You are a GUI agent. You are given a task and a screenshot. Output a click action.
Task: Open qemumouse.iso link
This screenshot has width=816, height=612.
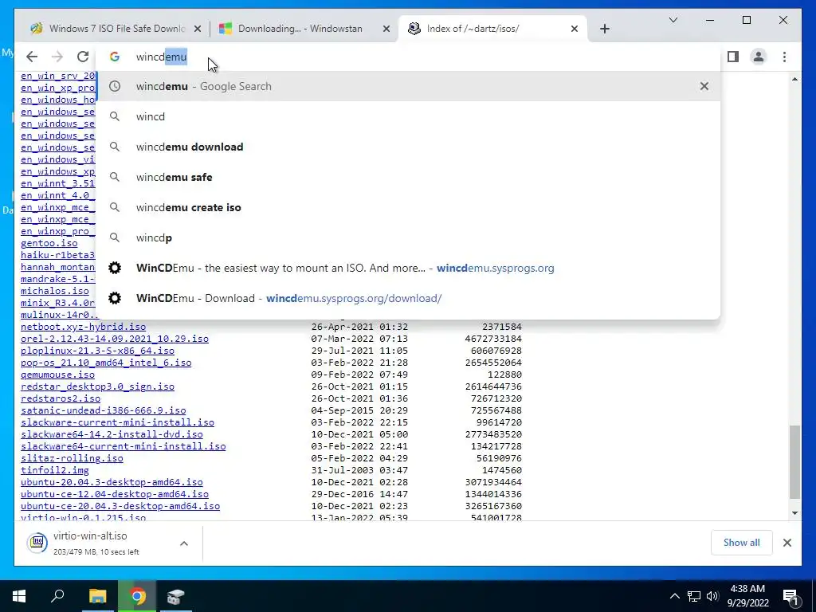tap(57, 375)
